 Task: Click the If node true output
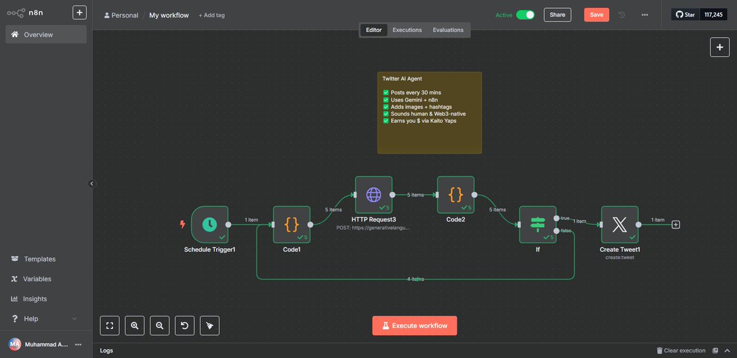pyautogui.click(x=556, y=218)
